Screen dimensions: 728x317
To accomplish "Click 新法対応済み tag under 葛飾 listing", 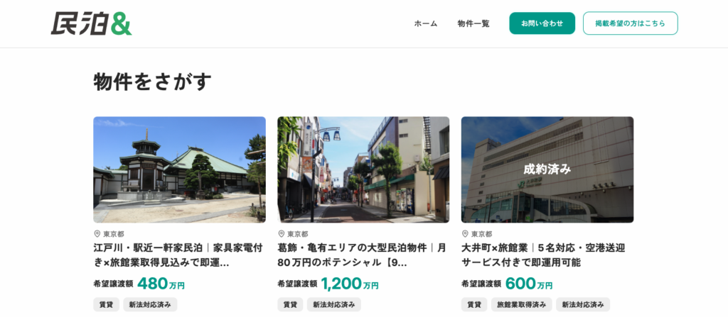I will click(334, 304).
